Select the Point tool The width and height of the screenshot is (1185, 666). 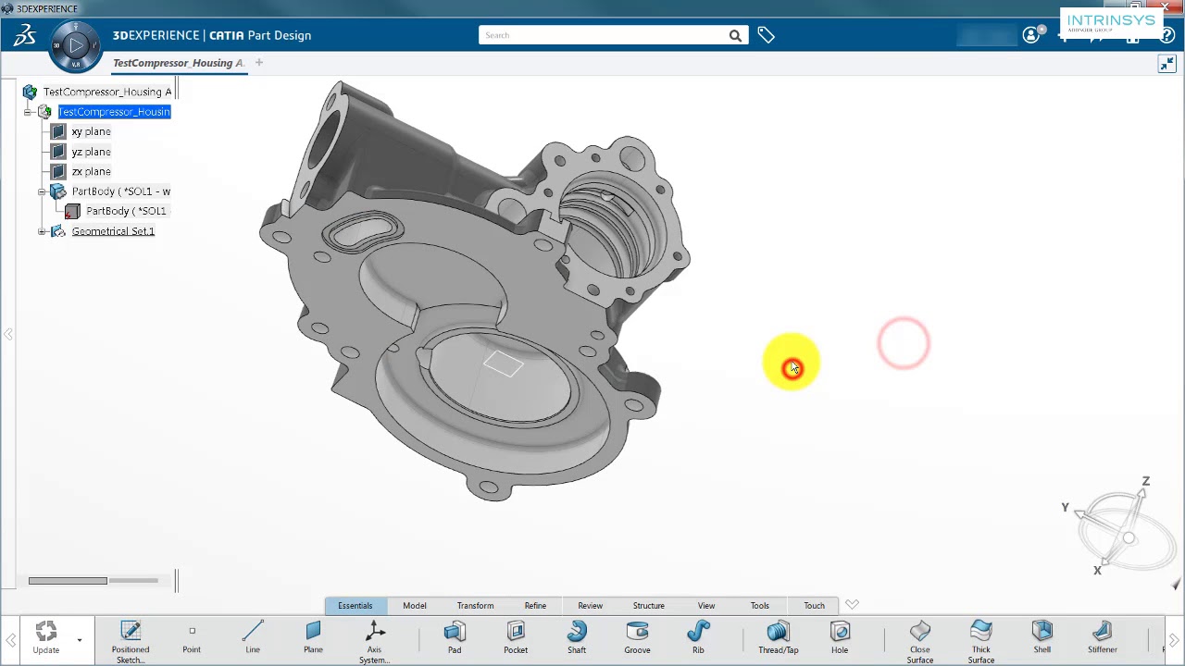(192, 637)
